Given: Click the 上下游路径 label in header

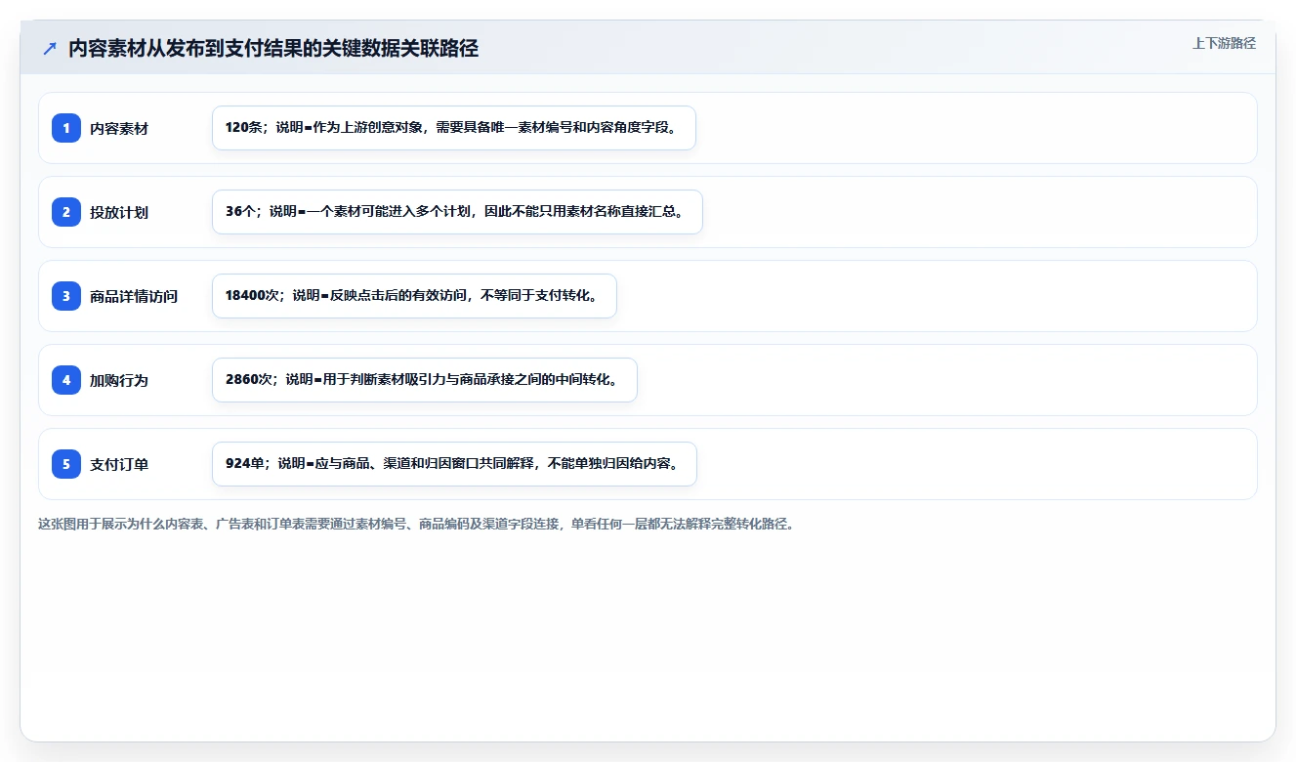Looking at the screenshot, I should [x=1224, y=43].
